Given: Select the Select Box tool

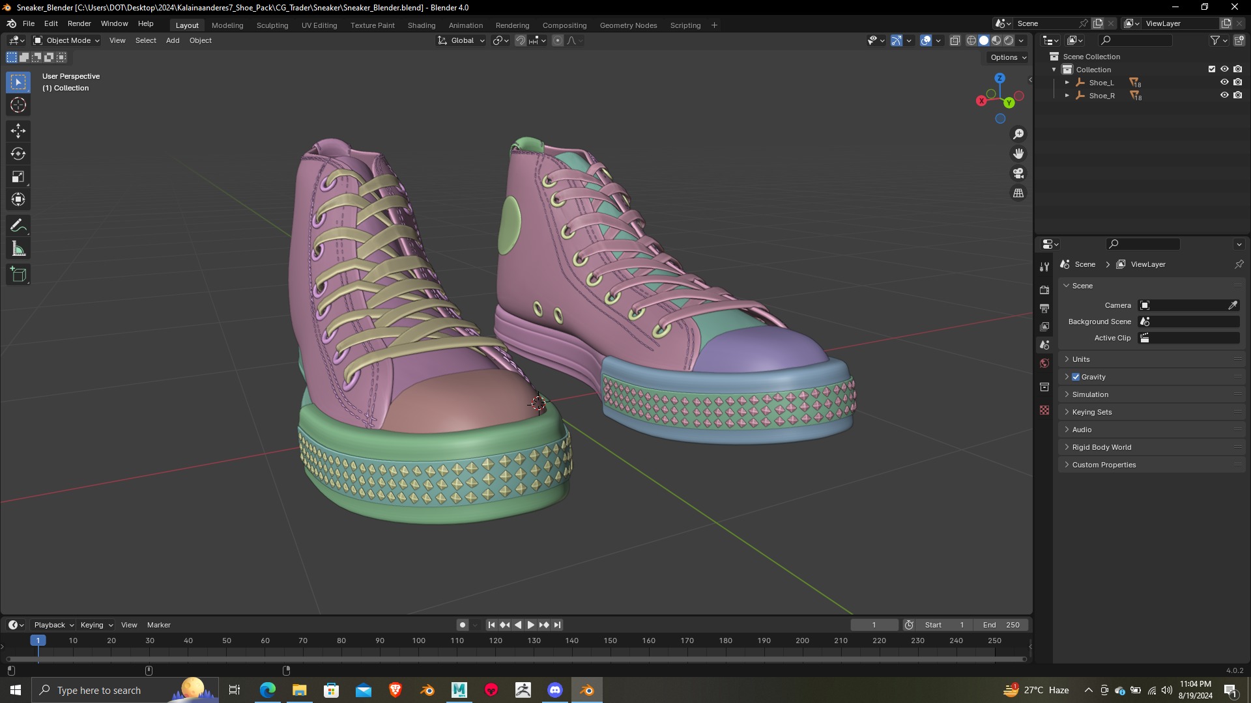Looking at the screenshot, I should (18, 82).
